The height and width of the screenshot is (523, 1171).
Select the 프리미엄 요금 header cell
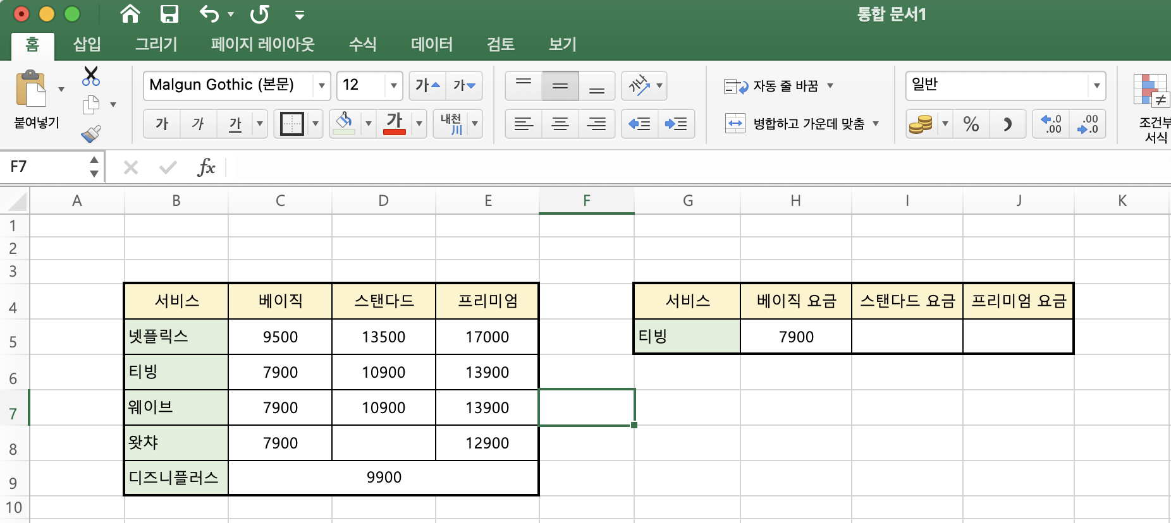click(1018, 301)
